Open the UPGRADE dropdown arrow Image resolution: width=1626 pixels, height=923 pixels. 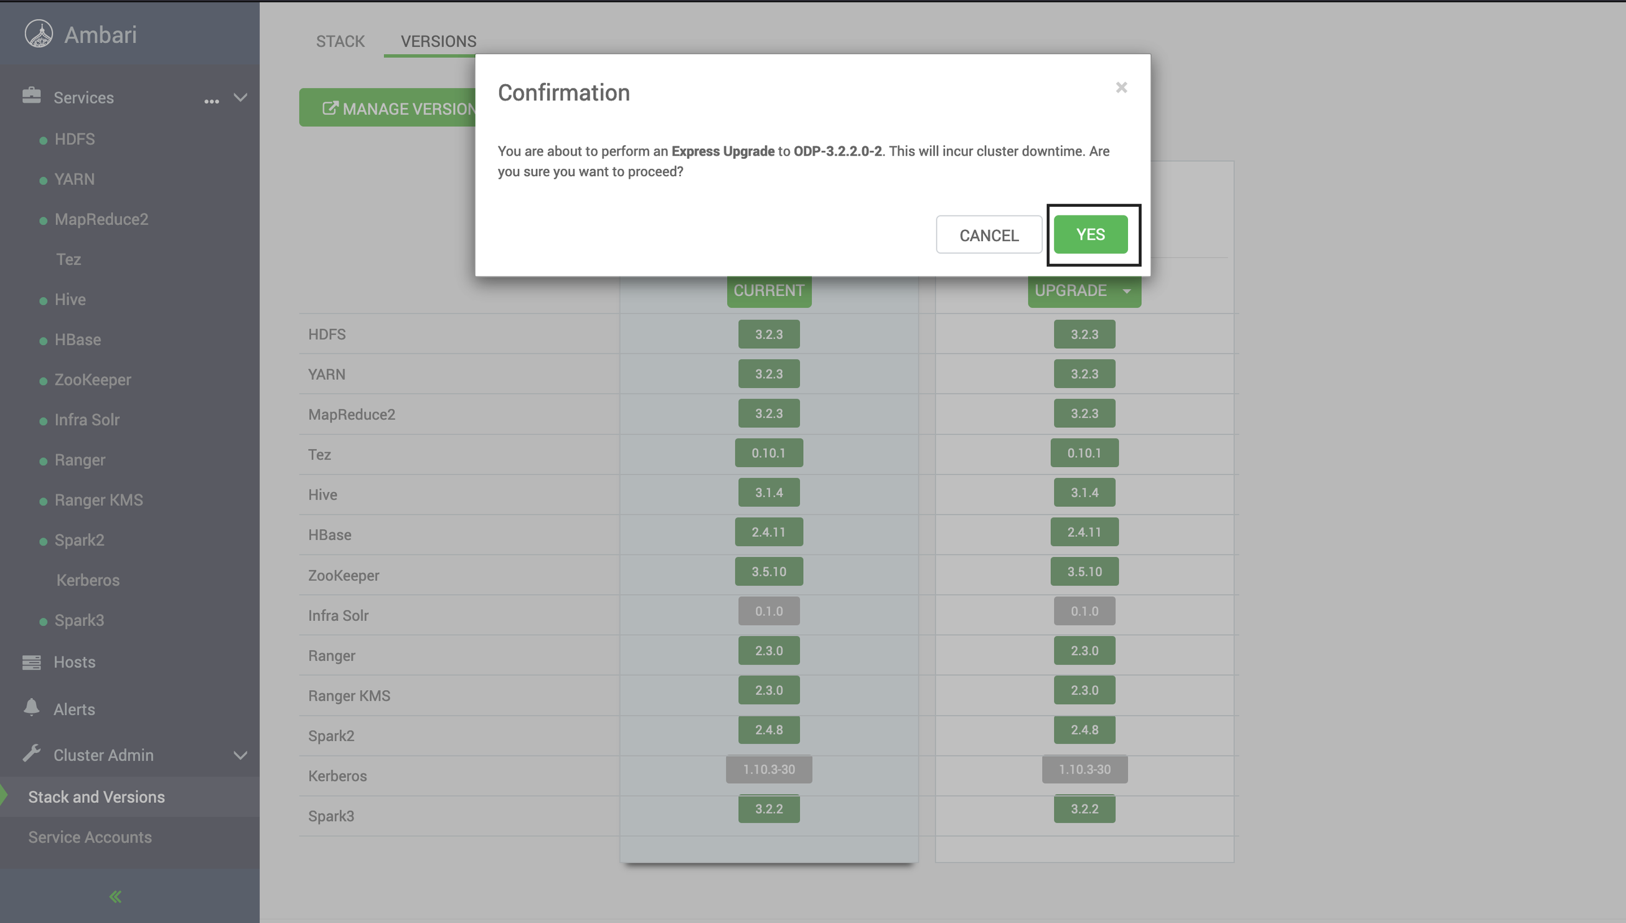point(1126,291)
